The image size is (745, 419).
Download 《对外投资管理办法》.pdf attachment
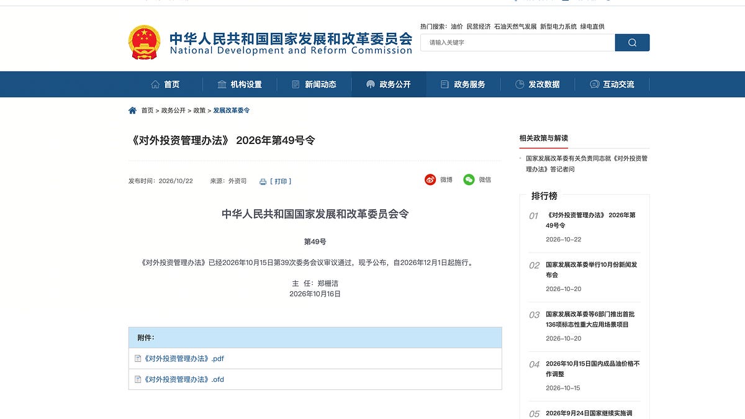click(184, 359)
